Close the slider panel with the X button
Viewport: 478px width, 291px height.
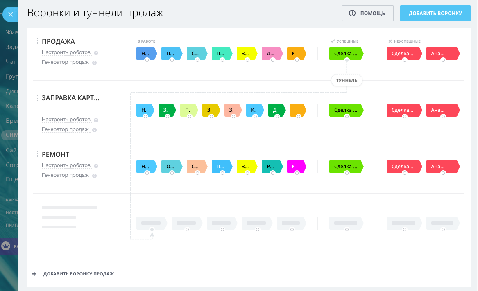coord(11,14)
